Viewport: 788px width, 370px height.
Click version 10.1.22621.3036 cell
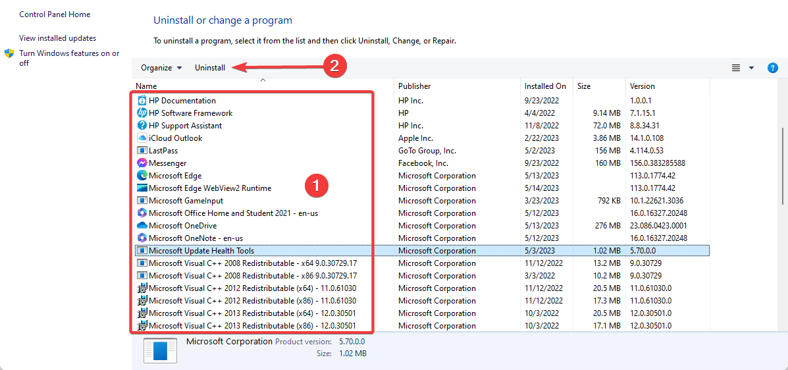[658, 201]
